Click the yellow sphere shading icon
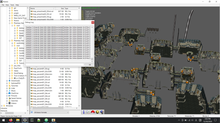This screenshot has width=220, height=123. click(97, 112)
